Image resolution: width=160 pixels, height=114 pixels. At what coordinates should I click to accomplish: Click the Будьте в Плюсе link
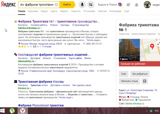pyautogui.click(x=107, y=4)
